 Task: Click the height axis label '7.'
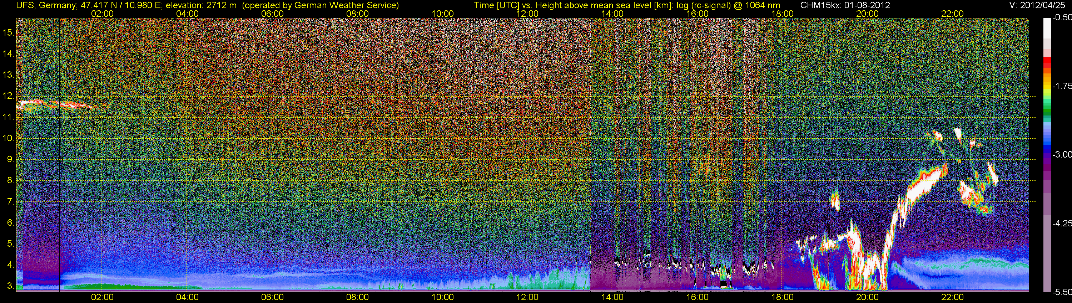[x=10, y=202]
